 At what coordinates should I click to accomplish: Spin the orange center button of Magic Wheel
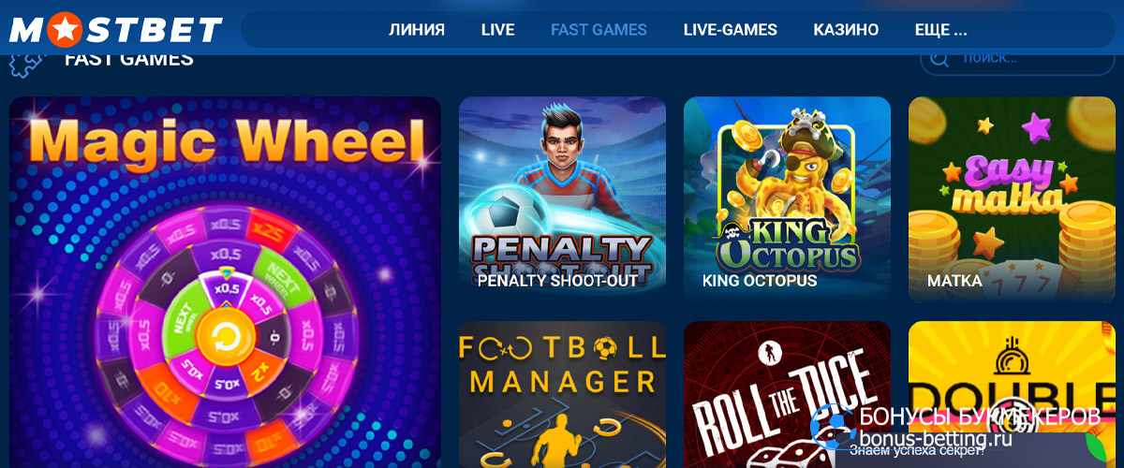224,334
